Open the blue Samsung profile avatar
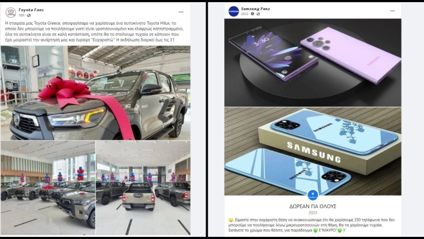The width and height of the screenshot is (424, 239). pyautogui.click(x=233, y=11)
